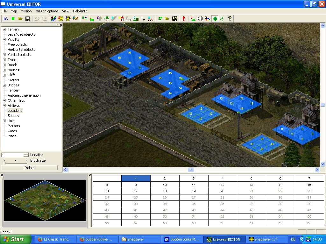Click the undo arrow icon
The image size is (326, 244).
coord(37,19)
